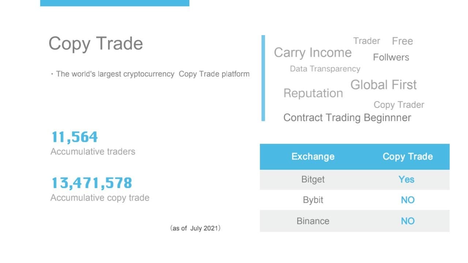Viewport: 468px width, 263px height.
Task: Click the Global First text
Action: point(384,85)
